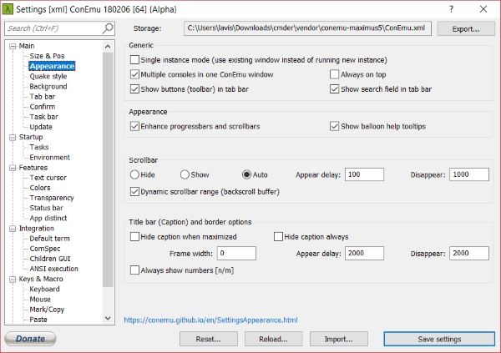501x353 pixels.
Task: Open Update settings page
Action: [41, 127]
